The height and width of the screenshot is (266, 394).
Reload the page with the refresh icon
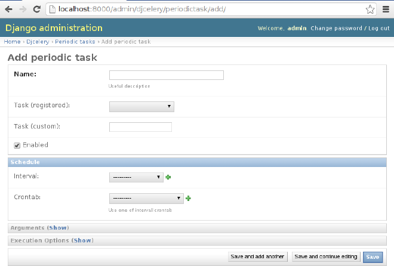(x=37, y=10)
